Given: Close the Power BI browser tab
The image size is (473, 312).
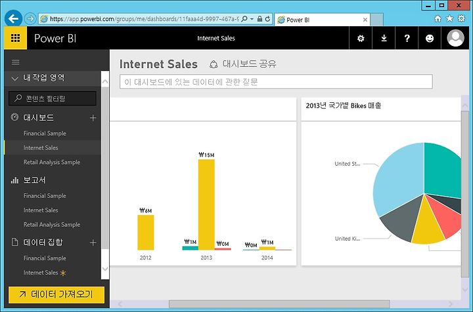Looking at the screenshot, I should 365,20.
